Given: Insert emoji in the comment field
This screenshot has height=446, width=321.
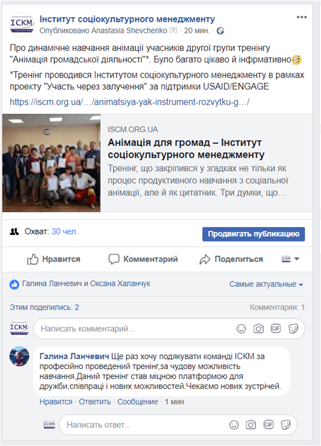Looking at the screenshot, I should tap(241, 329).
